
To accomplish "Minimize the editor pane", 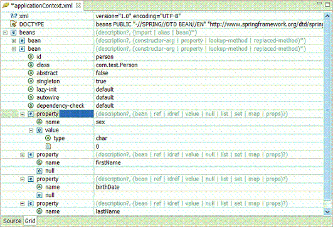I will (320, 4).
